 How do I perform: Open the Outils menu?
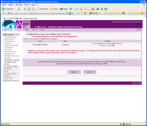pyautogui.click(x=33, y=5)
